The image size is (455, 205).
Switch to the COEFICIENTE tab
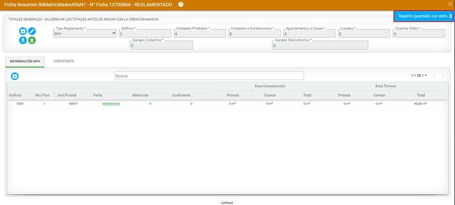pos(64,61)
